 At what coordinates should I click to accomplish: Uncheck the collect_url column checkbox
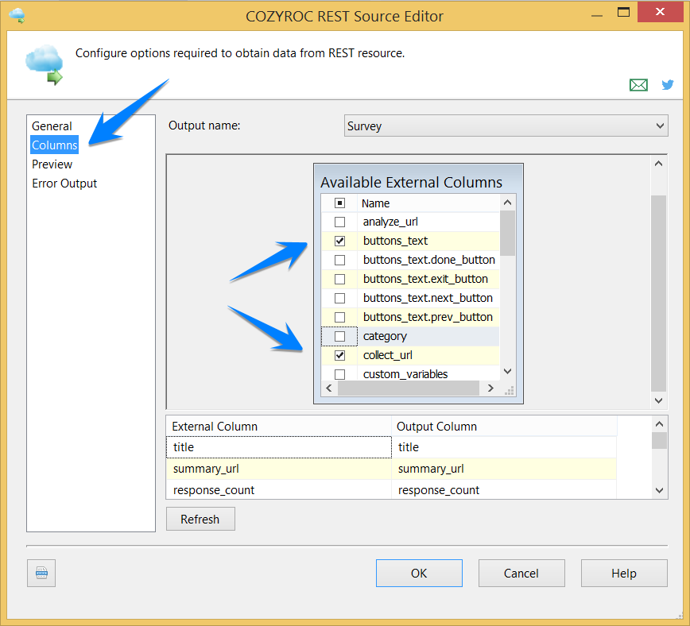[339, 355]
